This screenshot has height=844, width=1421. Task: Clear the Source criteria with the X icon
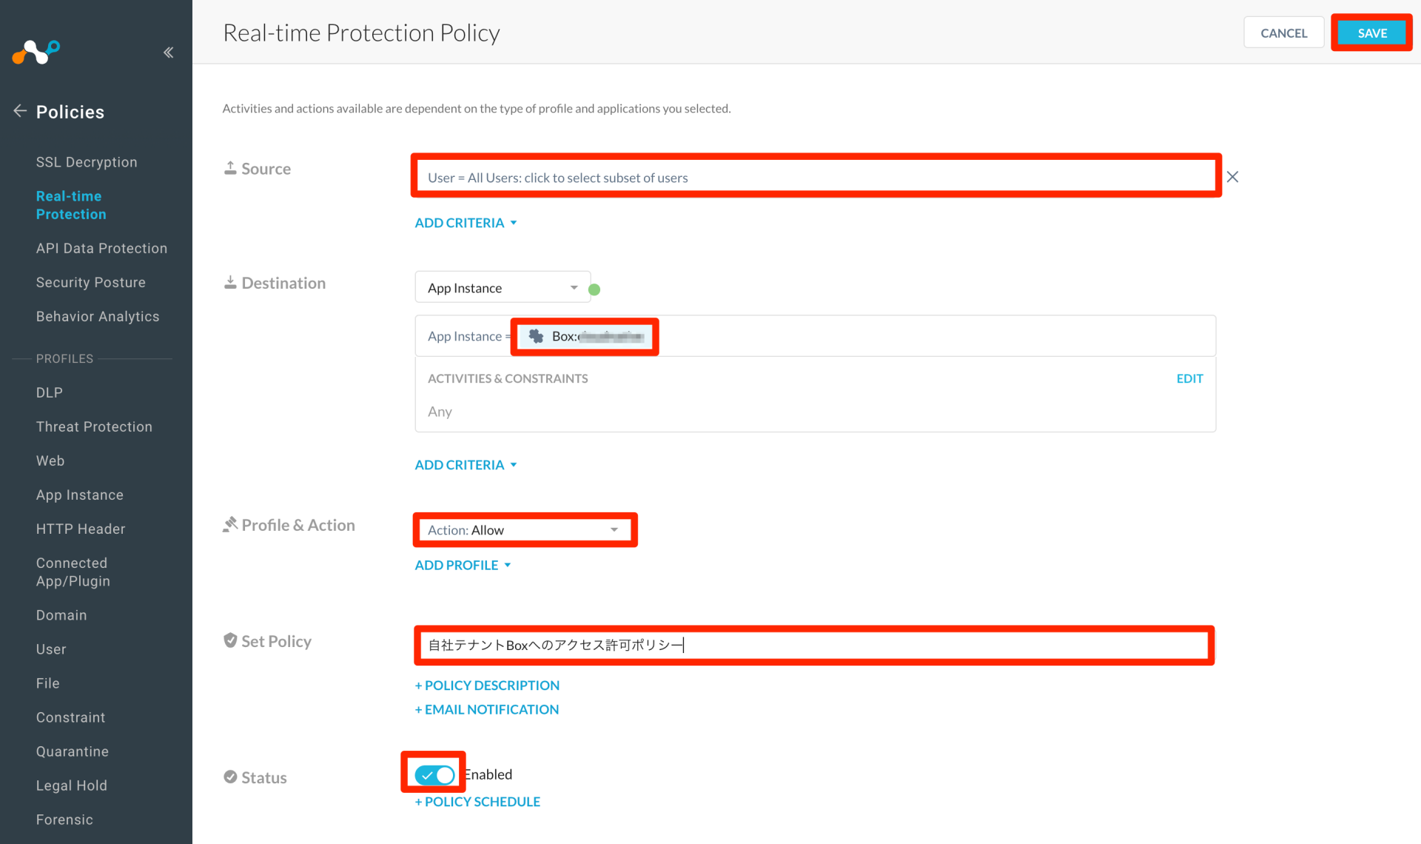pos(1232,177)
